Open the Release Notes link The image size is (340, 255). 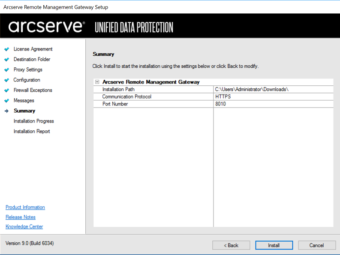(x=21, y=217)
